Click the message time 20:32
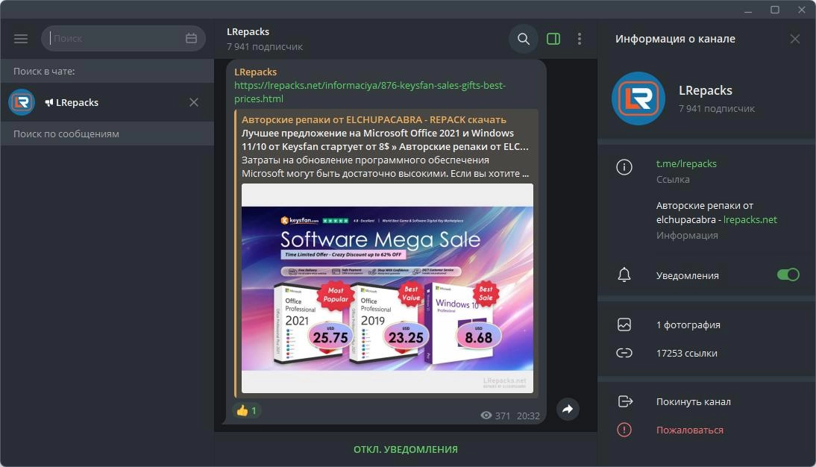This screenshot has height=467, width=816. click(x=528, y=416)
